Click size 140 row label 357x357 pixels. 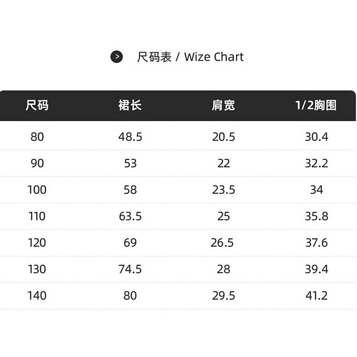coord(37,296)
